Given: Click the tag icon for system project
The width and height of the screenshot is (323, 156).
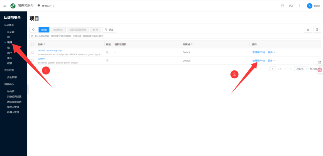Looking at the screenshot, I should coord(107,60).
